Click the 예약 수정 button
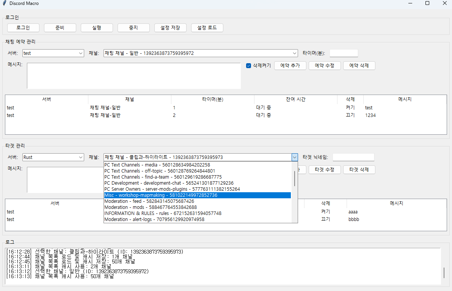Screen dimensions: 452x291 pyautogui.click(x=325, y=65)
